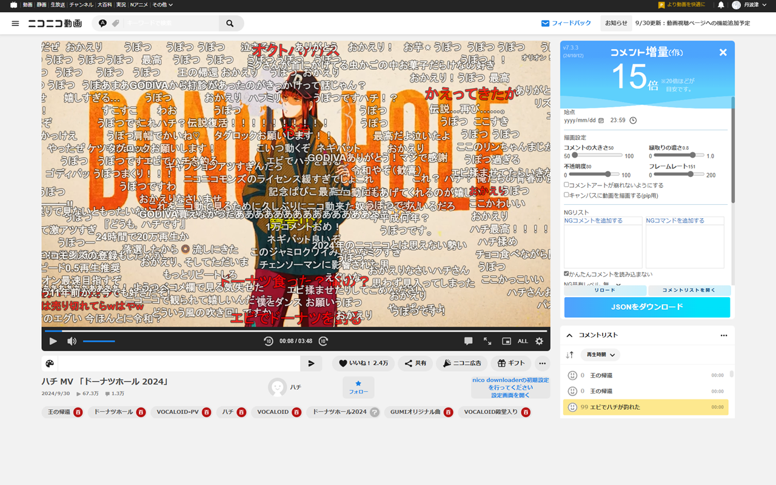Screen dimensions: 776x485
Task: Toggle comment display speech bubble icon
Action: click(x=468, y=341)
